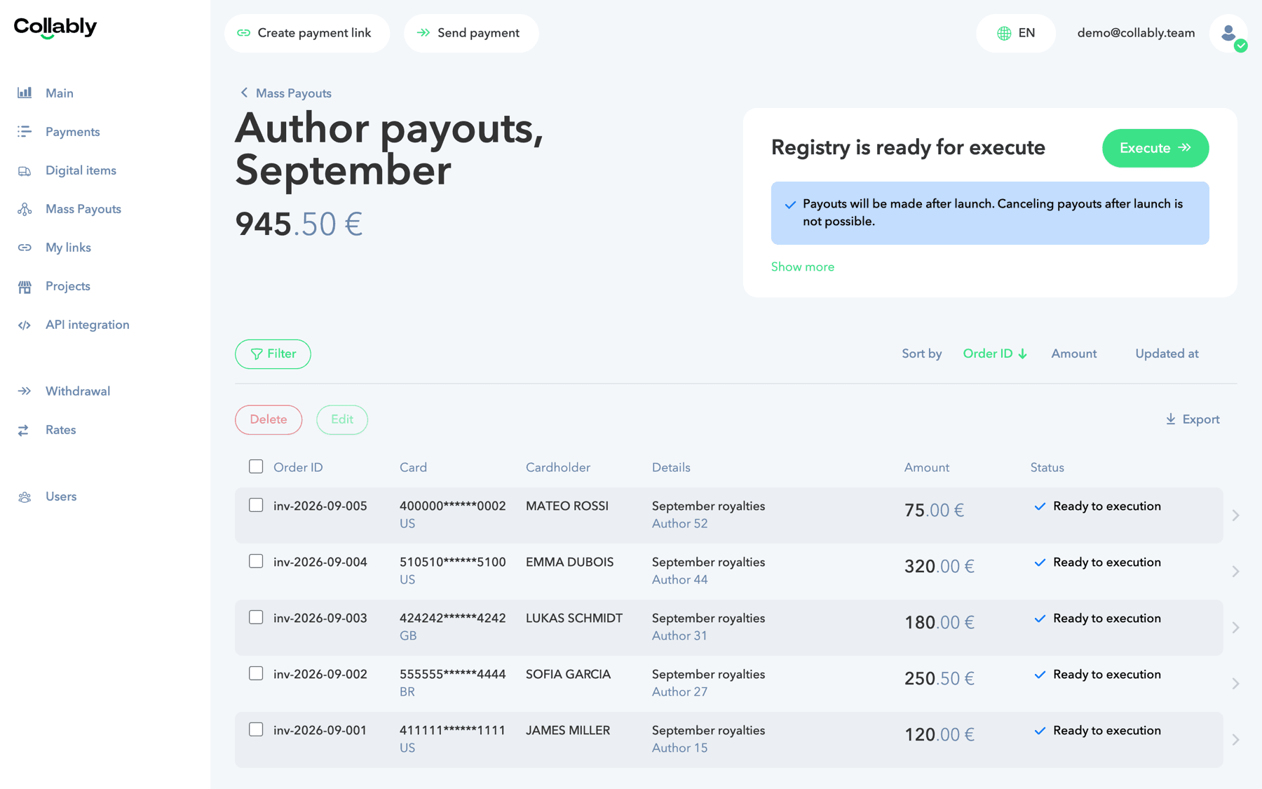
Task: Open the LUKAS SCHMIDT row chevron
Action: click(x=1235, y=628)
